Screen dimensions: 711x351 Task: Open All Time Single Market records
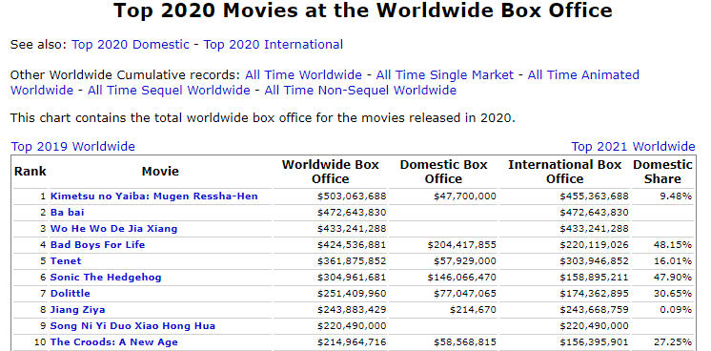click(x=445, y=75)
